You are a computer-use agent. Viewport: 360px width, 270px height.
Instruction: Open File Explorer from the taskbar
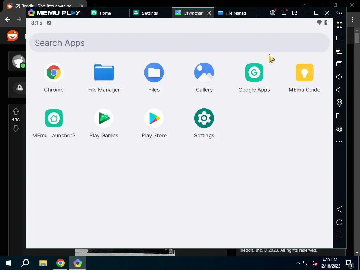click(x=43, y=263)
